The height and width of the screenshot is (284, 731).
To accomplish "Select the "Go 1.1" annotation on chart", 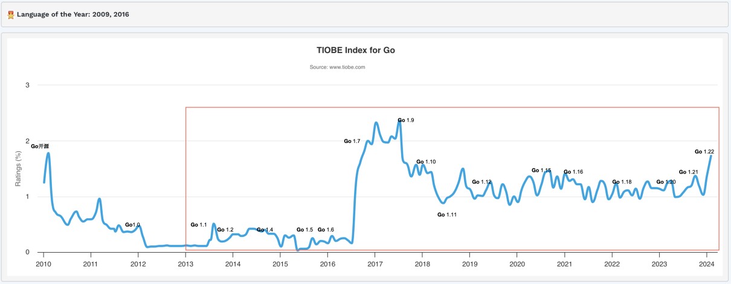I will (199, 225).
